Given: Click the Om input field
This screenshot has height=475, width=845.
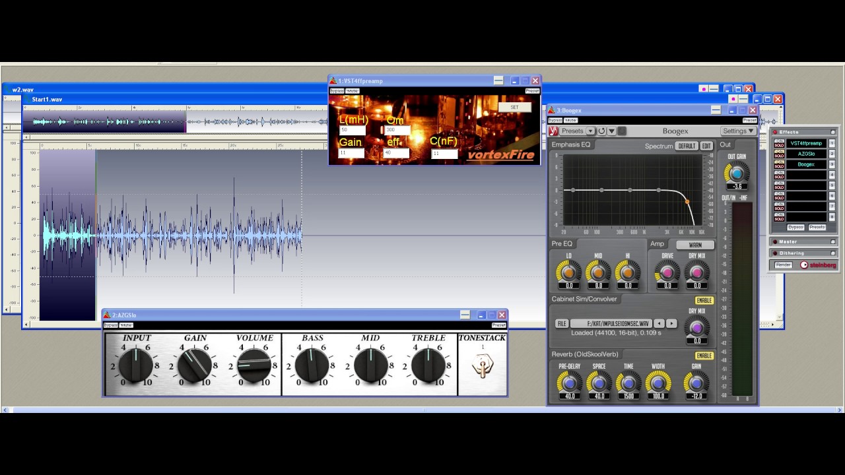Looking at the screenshot, I should click(x=397, y=130).
